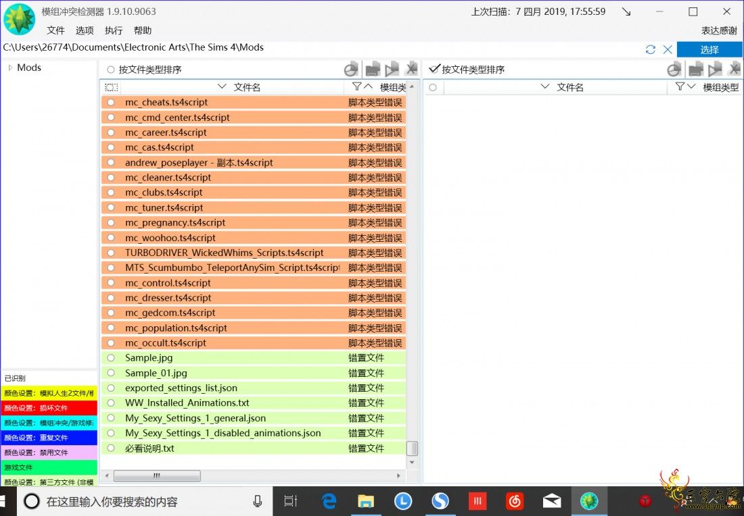744x516 pixels.
Task: Select radio button for Sample.jpg
Action: pos(110,358)
